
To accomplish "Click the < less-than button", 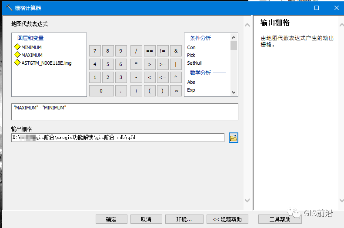I will point(150,77).
